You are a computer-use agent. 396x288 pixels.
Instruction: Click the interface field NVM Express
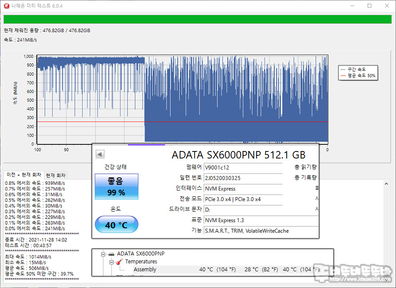[243, 189]
